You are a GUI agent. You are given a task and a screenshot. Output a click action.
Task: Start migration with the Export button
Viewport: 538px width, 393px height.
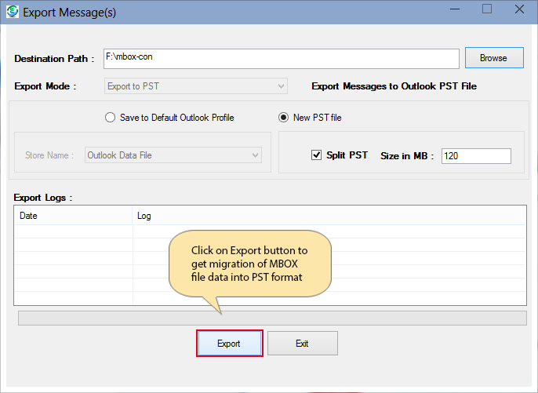(x=229, y=344)
